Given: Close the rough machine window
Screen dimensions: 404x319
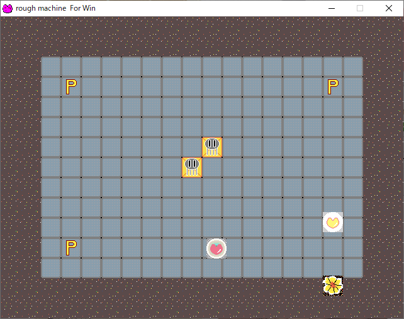Looking at the screenshot, I should [x=389, y=9].
